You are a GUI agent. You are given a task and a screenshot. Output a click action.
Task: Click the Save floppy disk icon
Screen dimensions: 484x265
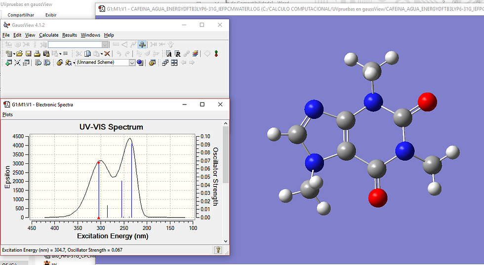[x=29, y=54]
